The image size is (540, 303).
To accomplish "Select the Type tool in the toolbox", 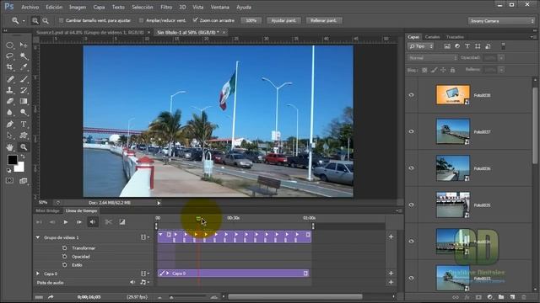I will coord(24,125).
